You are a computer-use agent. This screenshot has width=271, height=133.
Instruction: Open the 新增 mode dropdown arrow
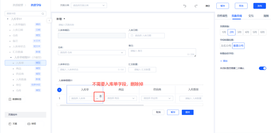[x=64, y=19]
